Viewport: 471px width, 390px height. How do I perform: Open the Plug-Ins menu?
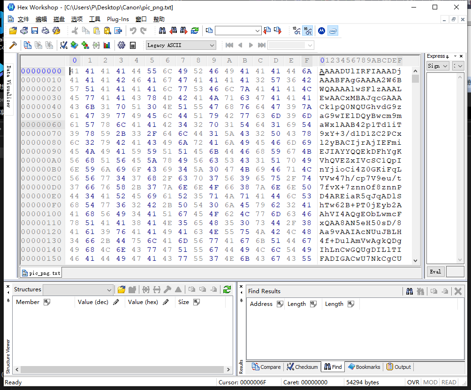118,19
